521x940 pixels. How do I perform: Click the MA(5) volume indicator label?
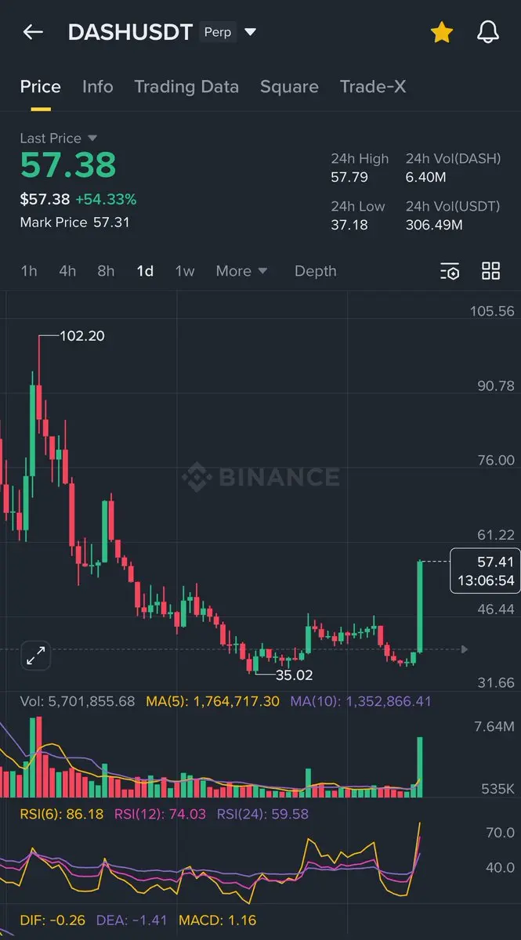[212, 701]
